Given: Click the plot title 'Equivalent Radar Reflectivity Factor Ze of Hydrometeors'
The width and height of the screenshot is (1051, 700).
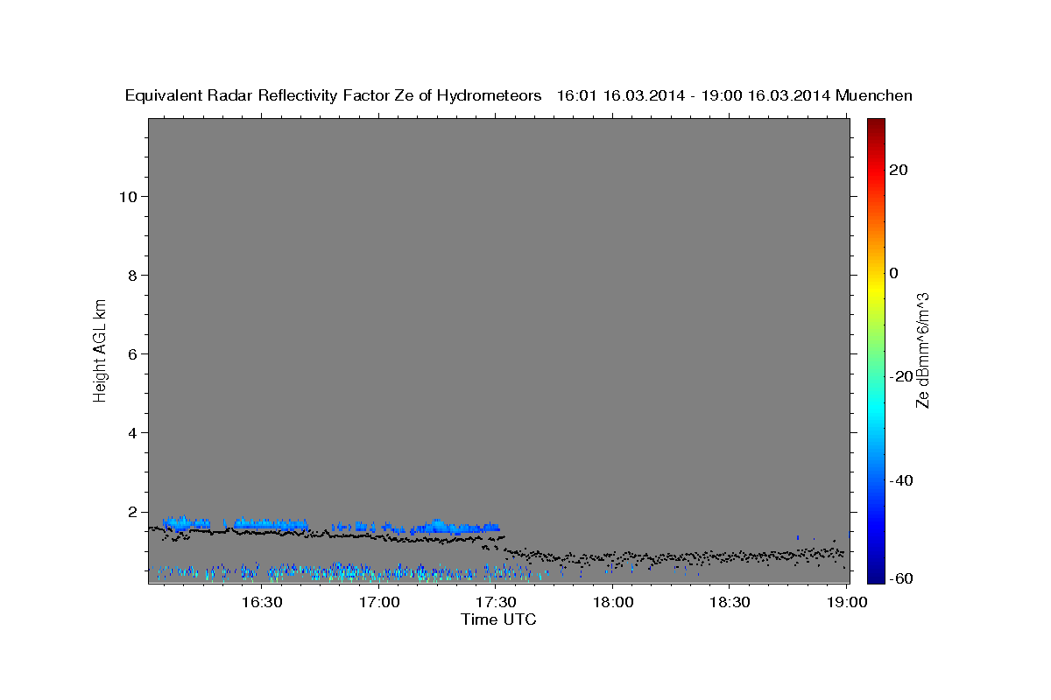Looking at the screenshot, I should pyautogui.click(x=334, y=95).
